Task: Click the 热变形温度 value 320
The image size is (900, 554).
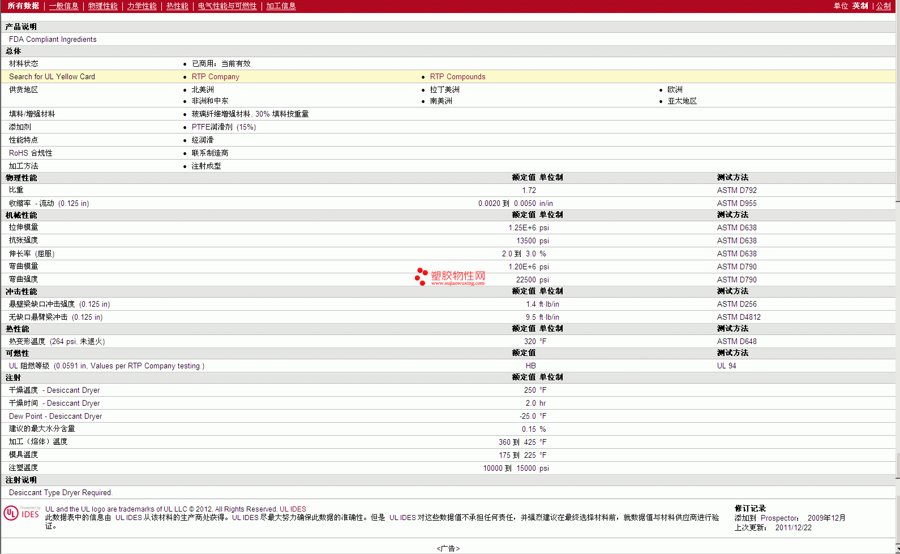Action: click(x=530, y=341)
